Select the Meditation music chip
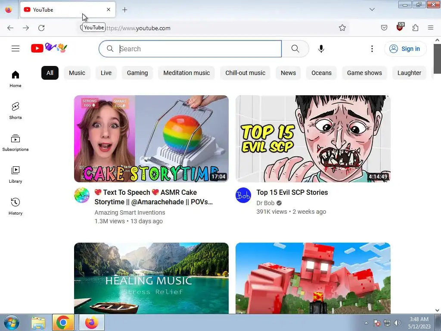This screenshot has height=331, width=441. tap(186, 73)
